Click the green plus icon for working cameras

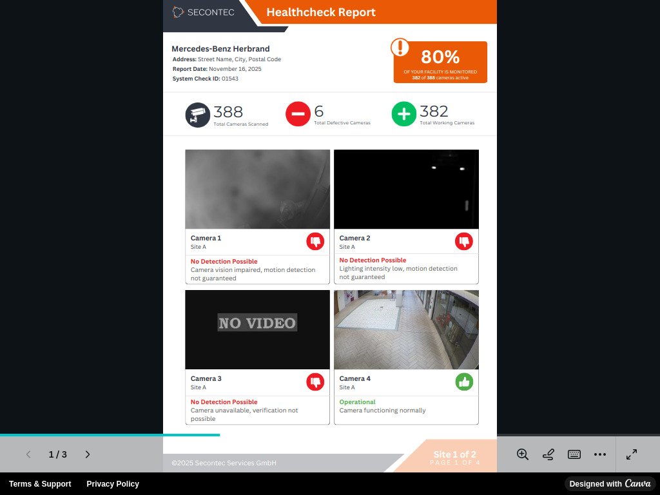403,114
